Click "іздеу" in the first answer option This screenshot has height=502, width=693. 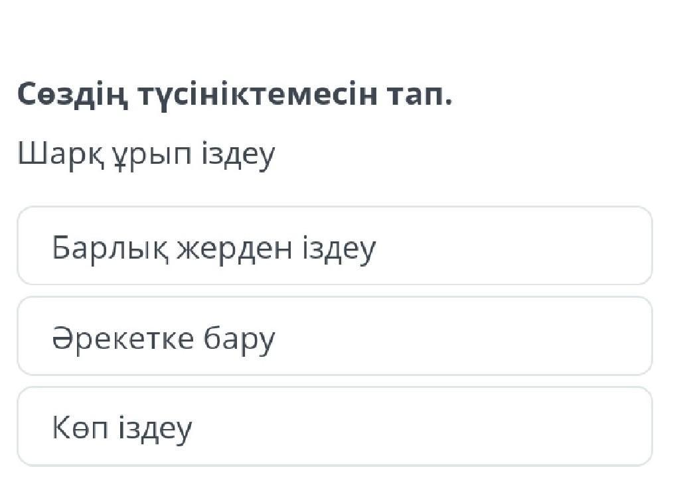click(x=339, y=248)
